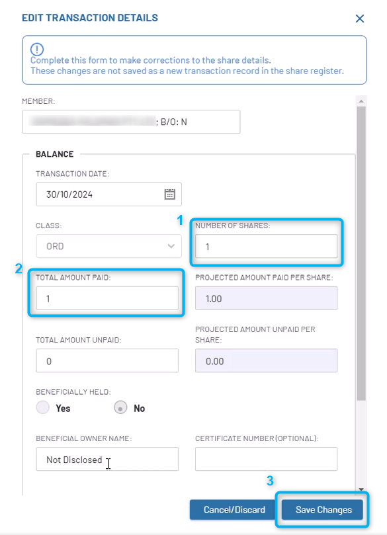Click the Class dropdown chevron arrow
This screenshot has width=387, height=535.
(x=171, y=246)
